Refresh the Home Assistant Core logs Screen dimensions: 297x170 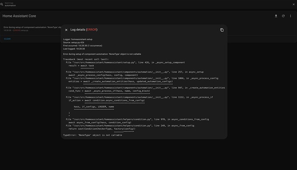283,16
